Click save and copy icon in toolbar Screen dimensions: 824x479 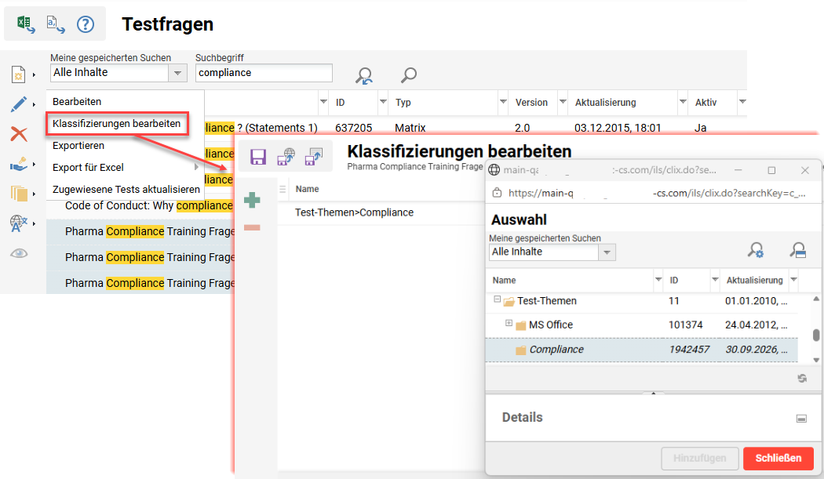click(x=314, y=157)
